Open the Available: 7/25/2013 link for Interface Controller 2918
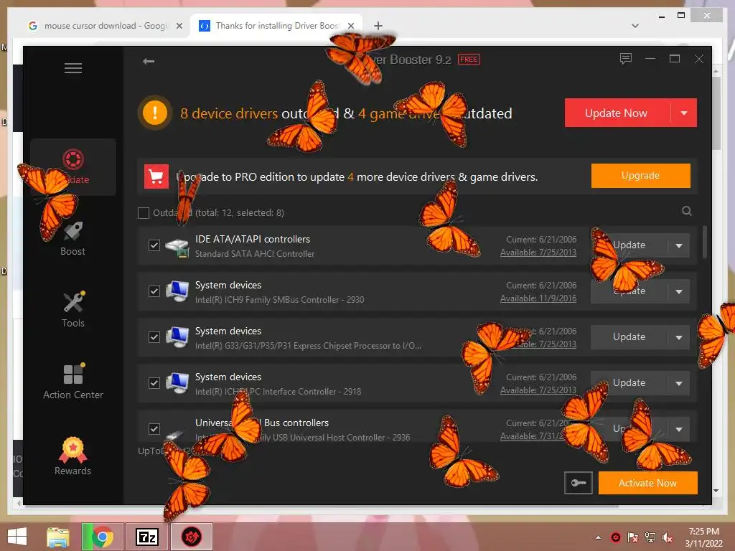735x551 pixels. (x=538, y=390)
